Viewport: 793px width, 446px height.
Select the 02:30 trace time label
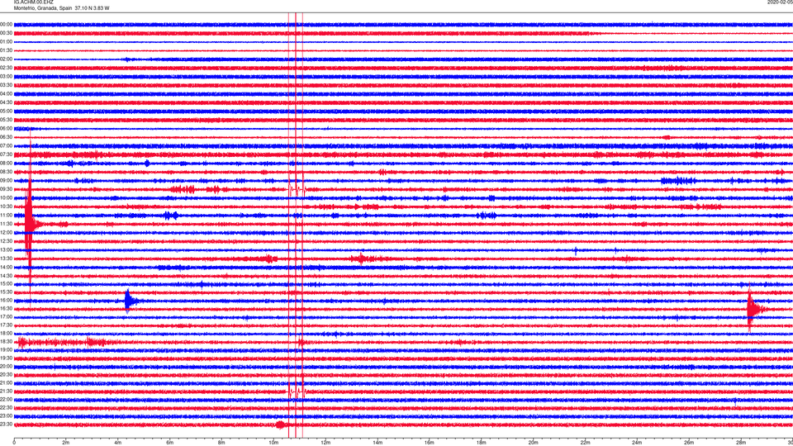pyautogui.click(x=6, y=68)
